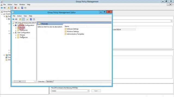
Task: Open View menu in Group Policy Management Editor
Action: point(25,16)
